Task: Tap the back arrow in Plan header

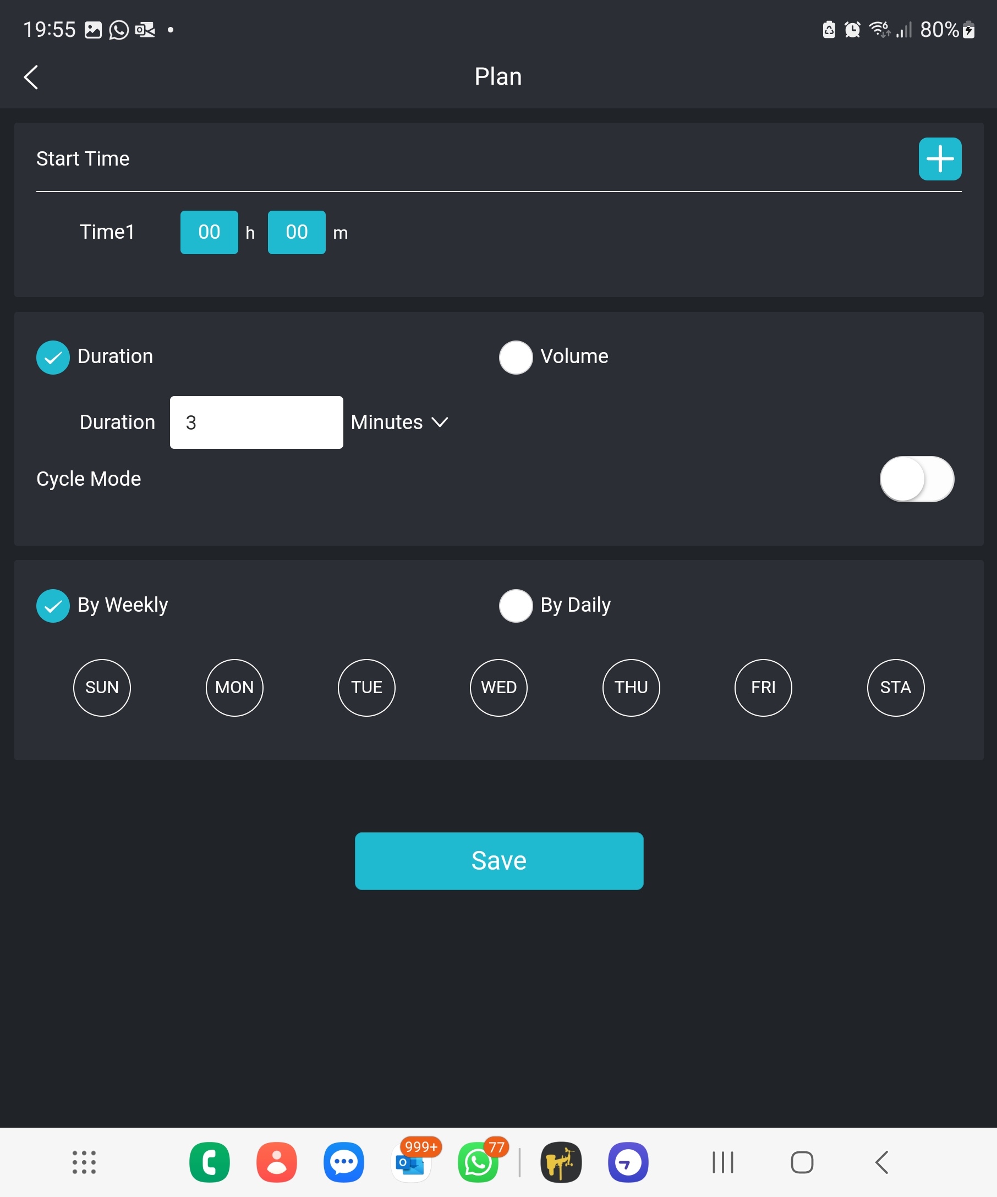Action: pos(31,77)
